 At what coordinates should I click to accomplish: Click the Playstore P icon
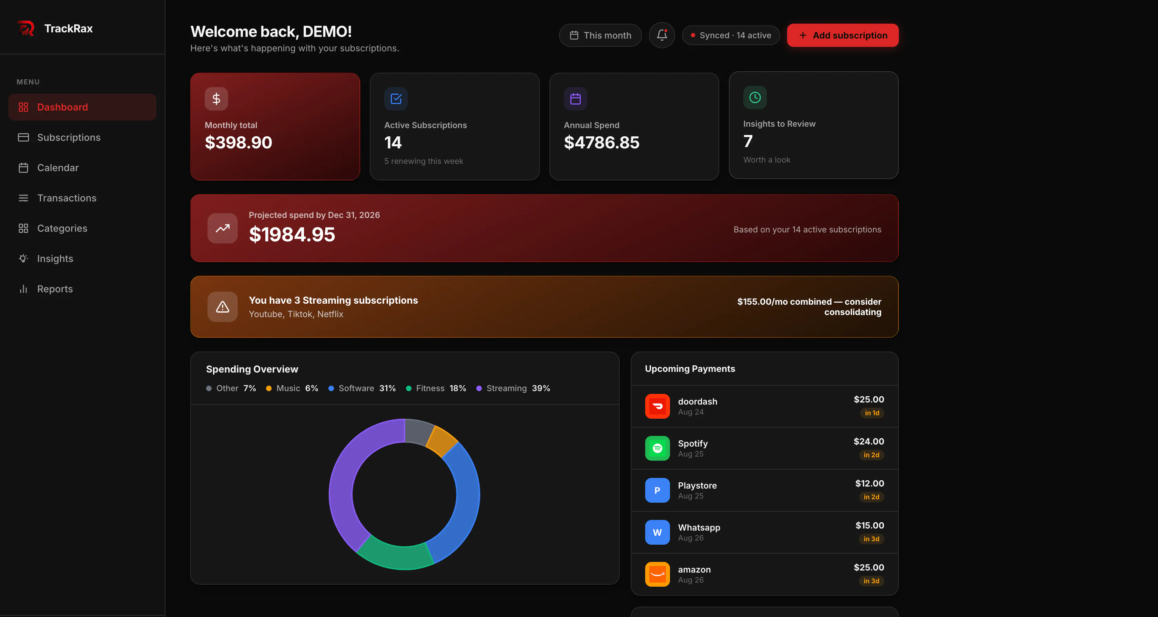[657, 490]
